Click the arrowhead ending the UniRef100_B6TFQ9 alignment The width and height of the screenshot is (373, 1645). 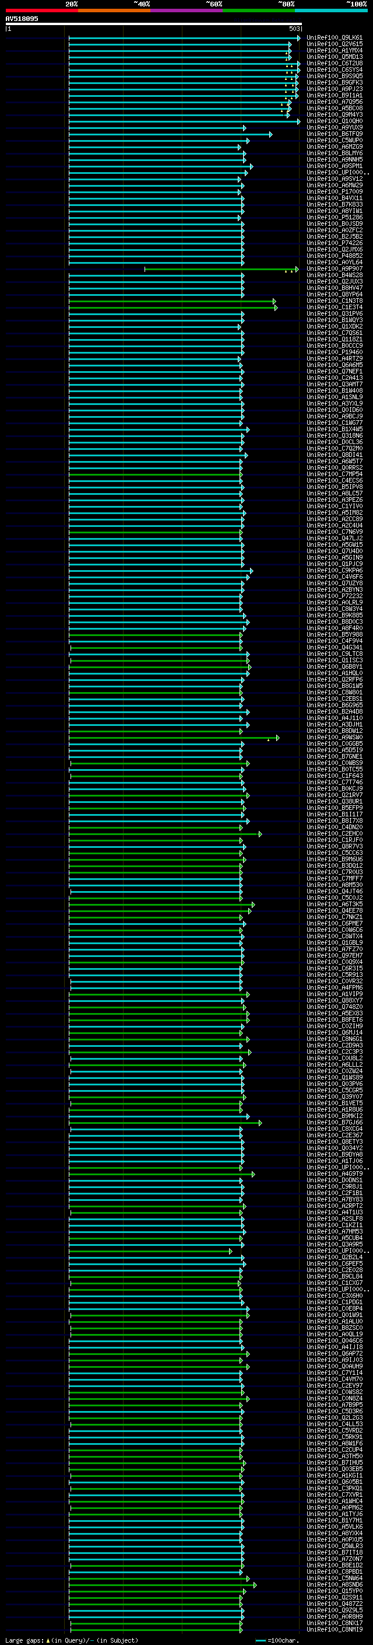[x=270, y=134]
